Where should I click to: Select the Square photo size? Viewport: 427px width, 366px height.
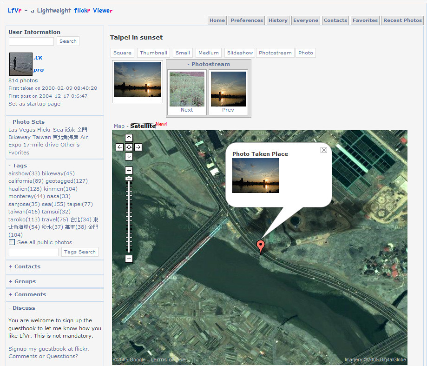coord(122,53)
